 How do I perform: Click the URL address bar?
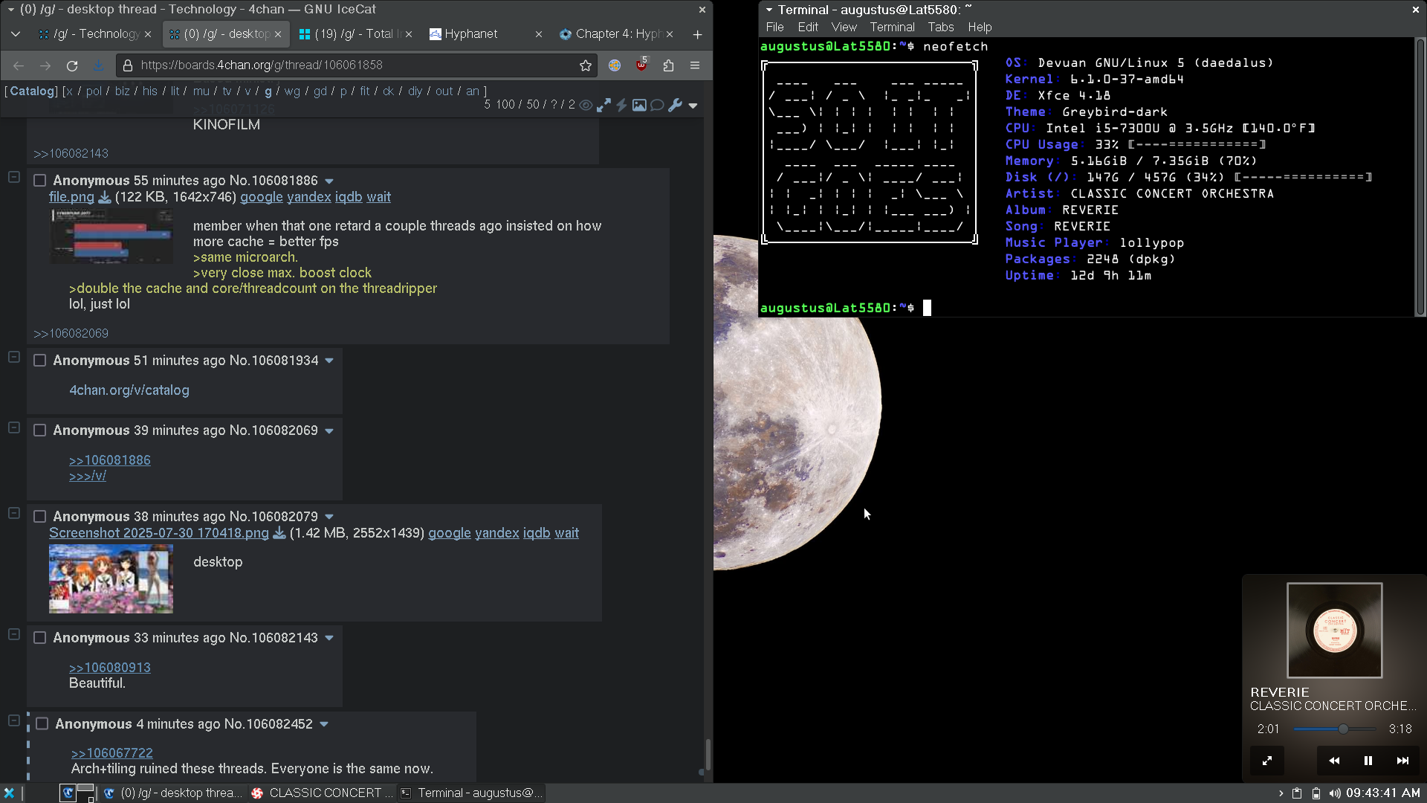(357, 65)
